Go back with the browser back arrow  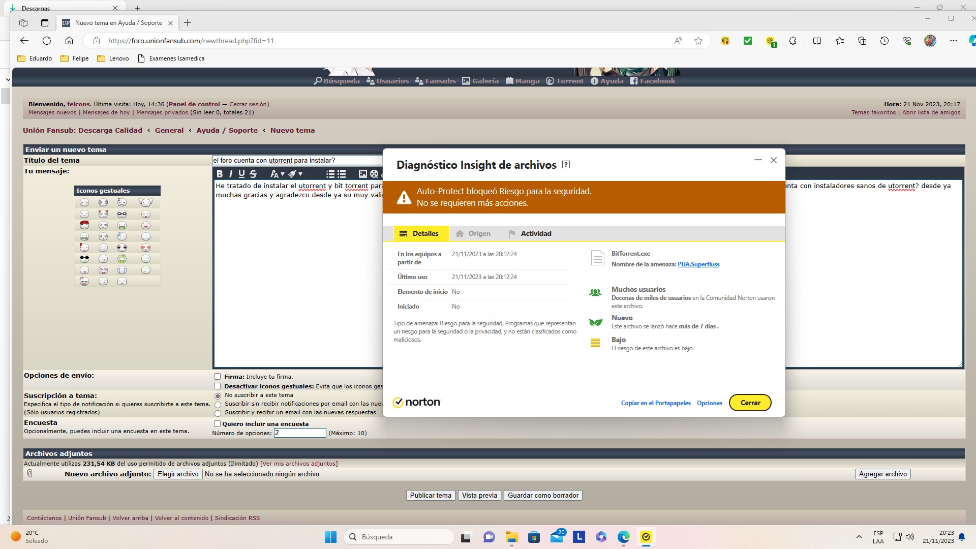pos(24,41)
